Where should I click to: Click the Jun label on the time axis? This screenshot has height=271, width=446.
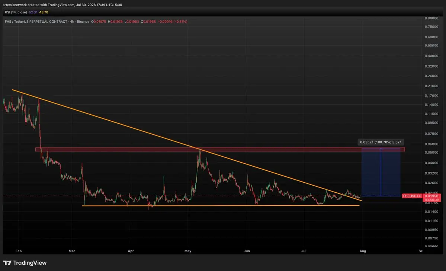(x=247, y=251)
